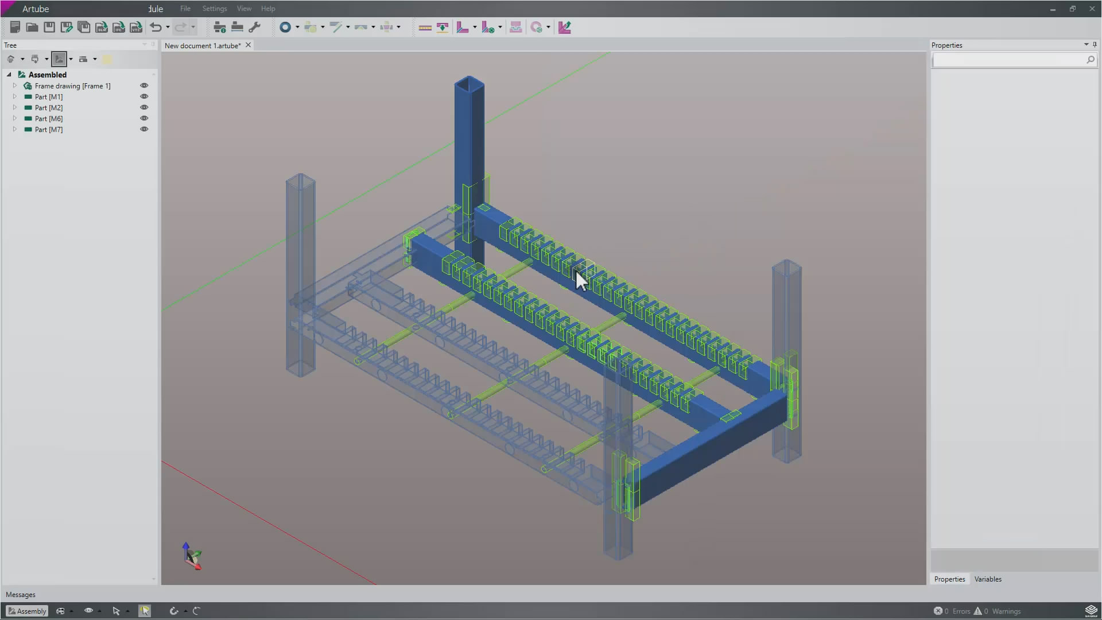1102x620 pixels.
Task: Select the angle joint delete tool
Action: point(488,27)
